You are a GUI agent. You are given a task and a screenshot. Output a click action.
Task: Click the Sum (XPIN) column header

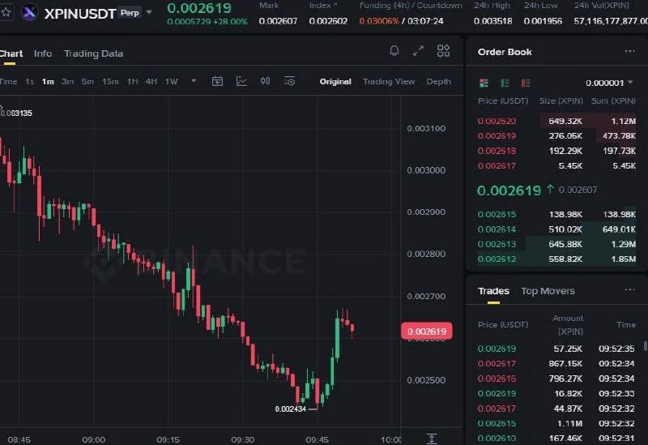pos(613,101)
